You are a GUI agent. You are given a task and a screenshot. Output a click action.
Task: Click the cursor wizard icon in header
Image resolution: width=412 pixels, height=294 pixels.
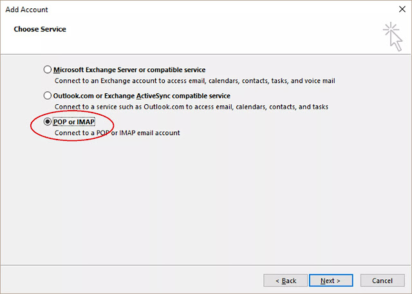(393, 37)
